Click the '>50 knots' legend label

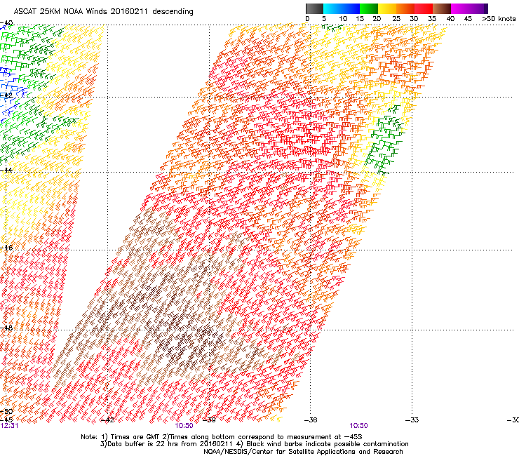499,19
